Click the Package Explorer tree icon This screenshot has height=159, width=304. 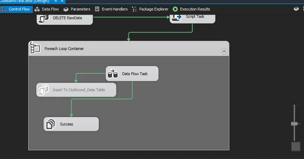[134, 9]
